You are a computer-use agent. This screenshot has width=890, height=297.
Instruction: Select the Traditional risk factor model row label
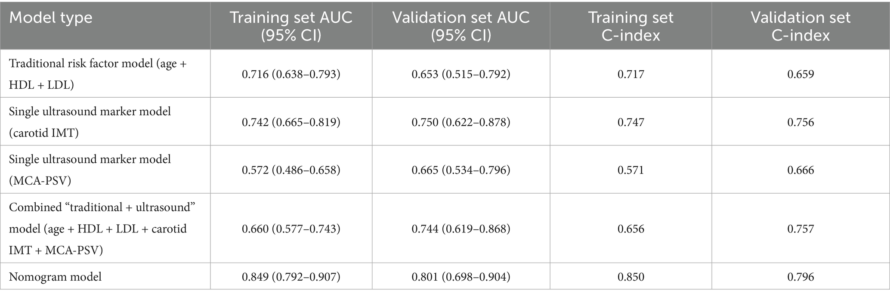98,74
